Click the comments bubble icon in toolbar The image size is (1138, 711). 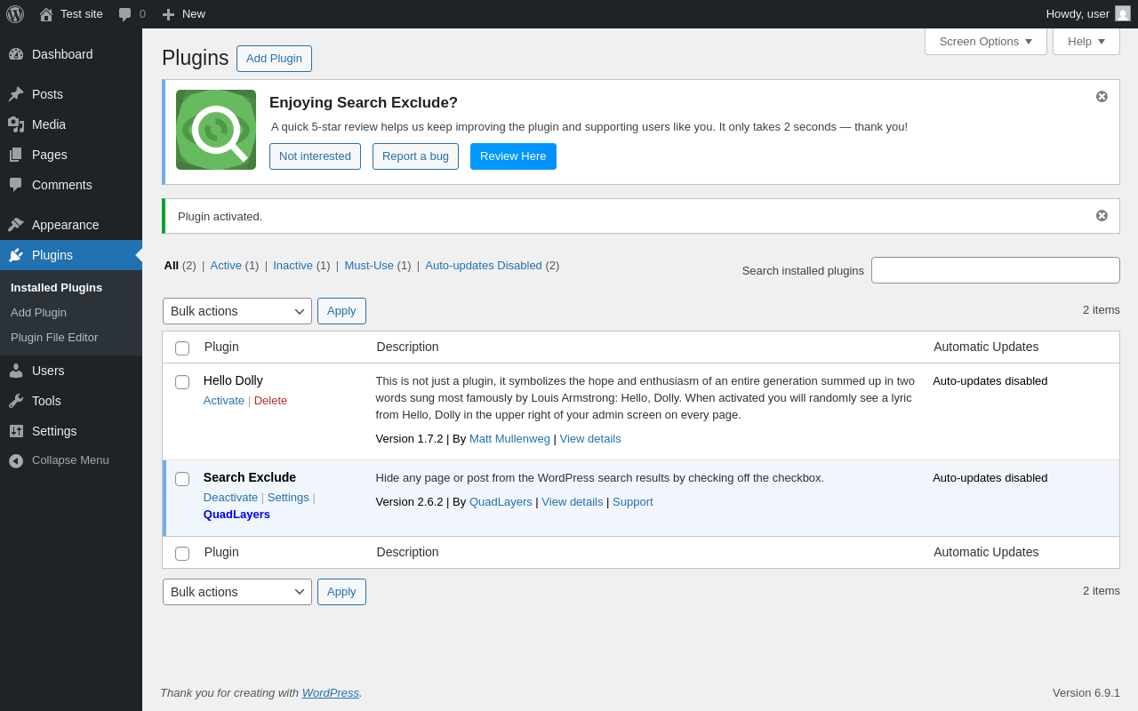tap(125, 14)
